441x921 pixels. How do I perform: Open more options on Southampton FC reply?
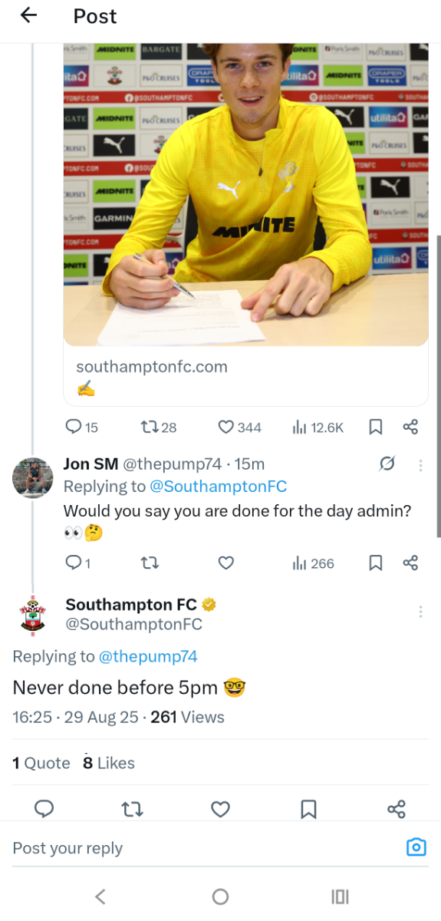pos(420,612)
